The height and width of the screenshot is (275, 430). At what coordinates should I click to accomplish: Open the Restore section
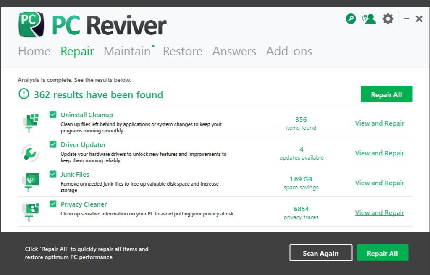point(182,51)
